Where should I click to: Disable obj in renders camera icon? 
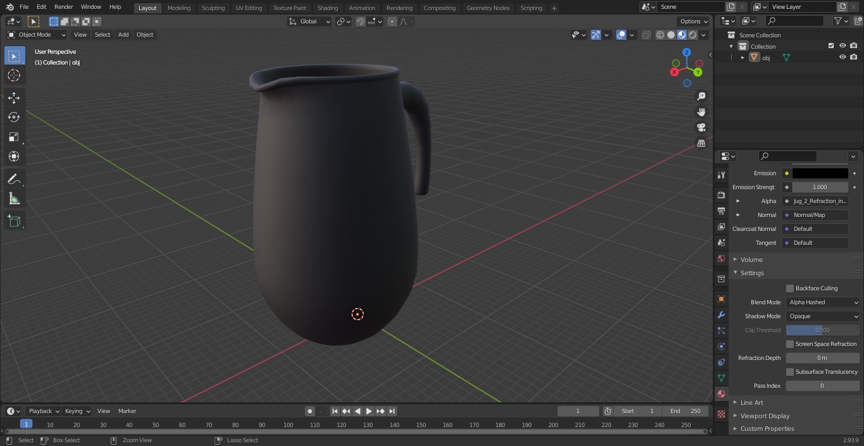(x=853, y=57)
